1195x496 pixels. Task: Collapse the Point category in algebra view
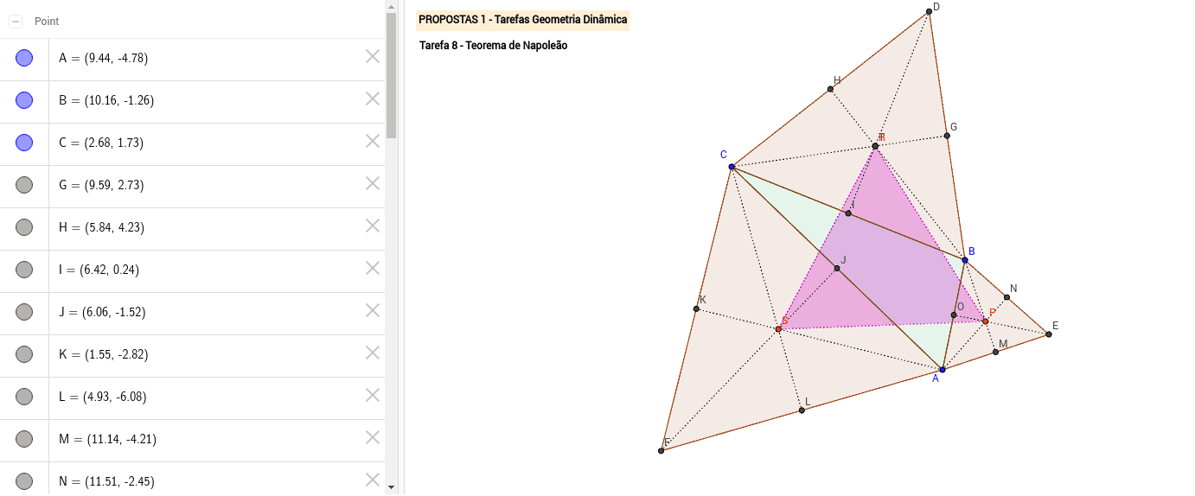tap(16, 21)
